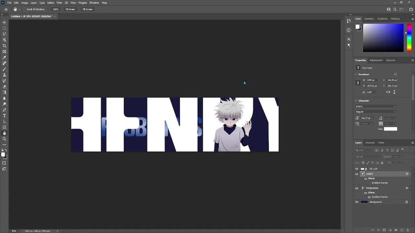Select the Horizontal Type tool
The height and width of the screenshot is (233, 415).
(x=5, y=116)
